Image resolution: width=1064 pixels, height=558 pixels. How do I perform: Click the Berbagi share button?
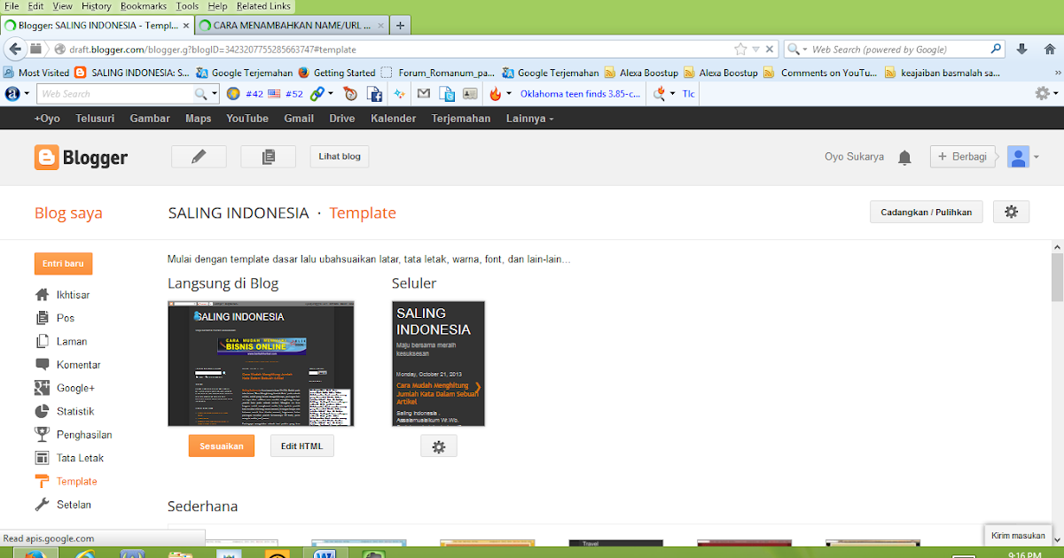click(962, 157)
